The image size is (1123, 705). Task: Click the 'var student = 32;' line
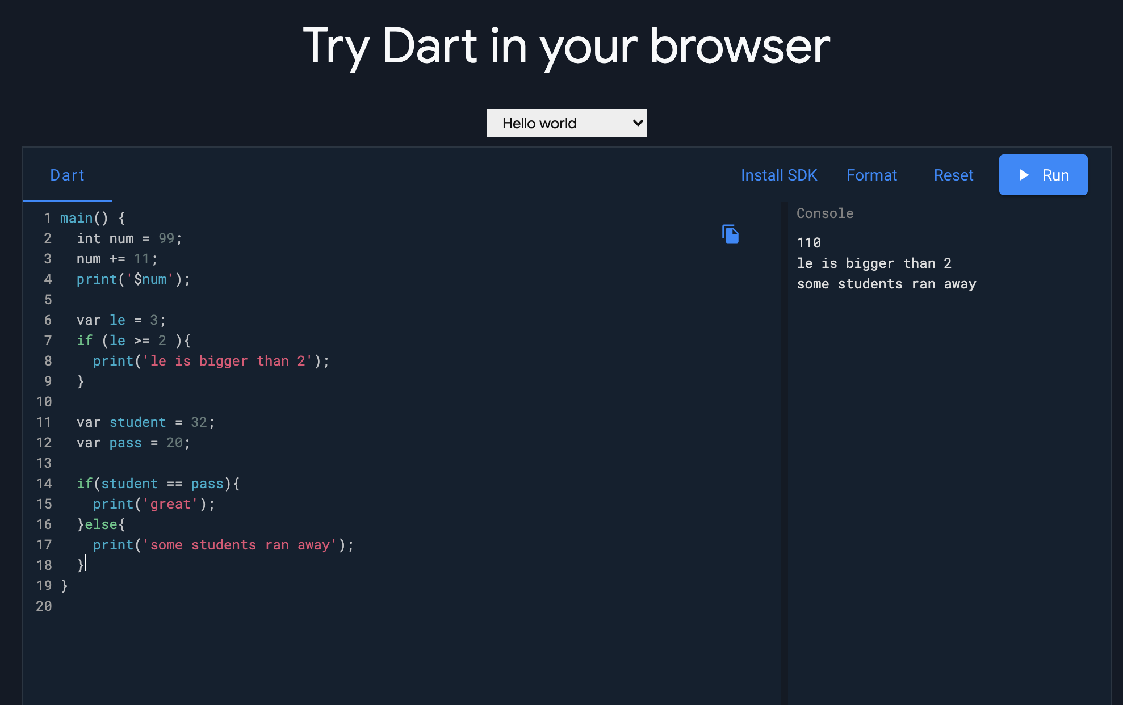145,422
